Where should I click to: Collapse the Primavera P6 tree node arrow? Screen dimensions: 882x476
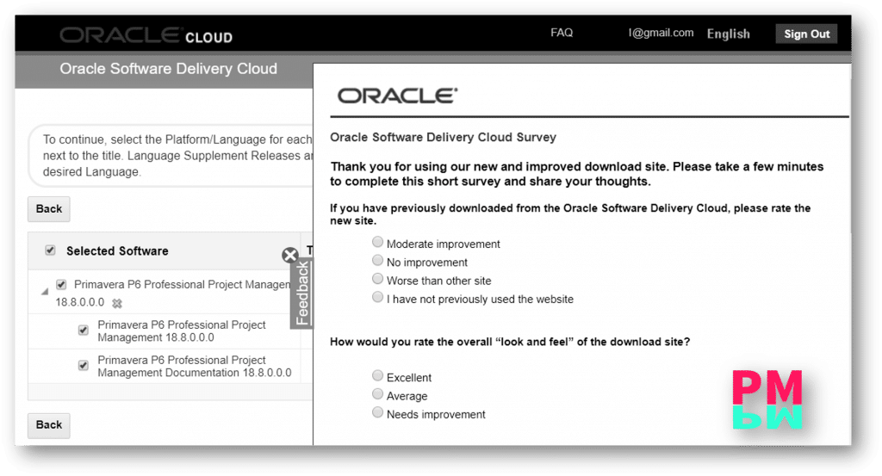pos(45,292)
